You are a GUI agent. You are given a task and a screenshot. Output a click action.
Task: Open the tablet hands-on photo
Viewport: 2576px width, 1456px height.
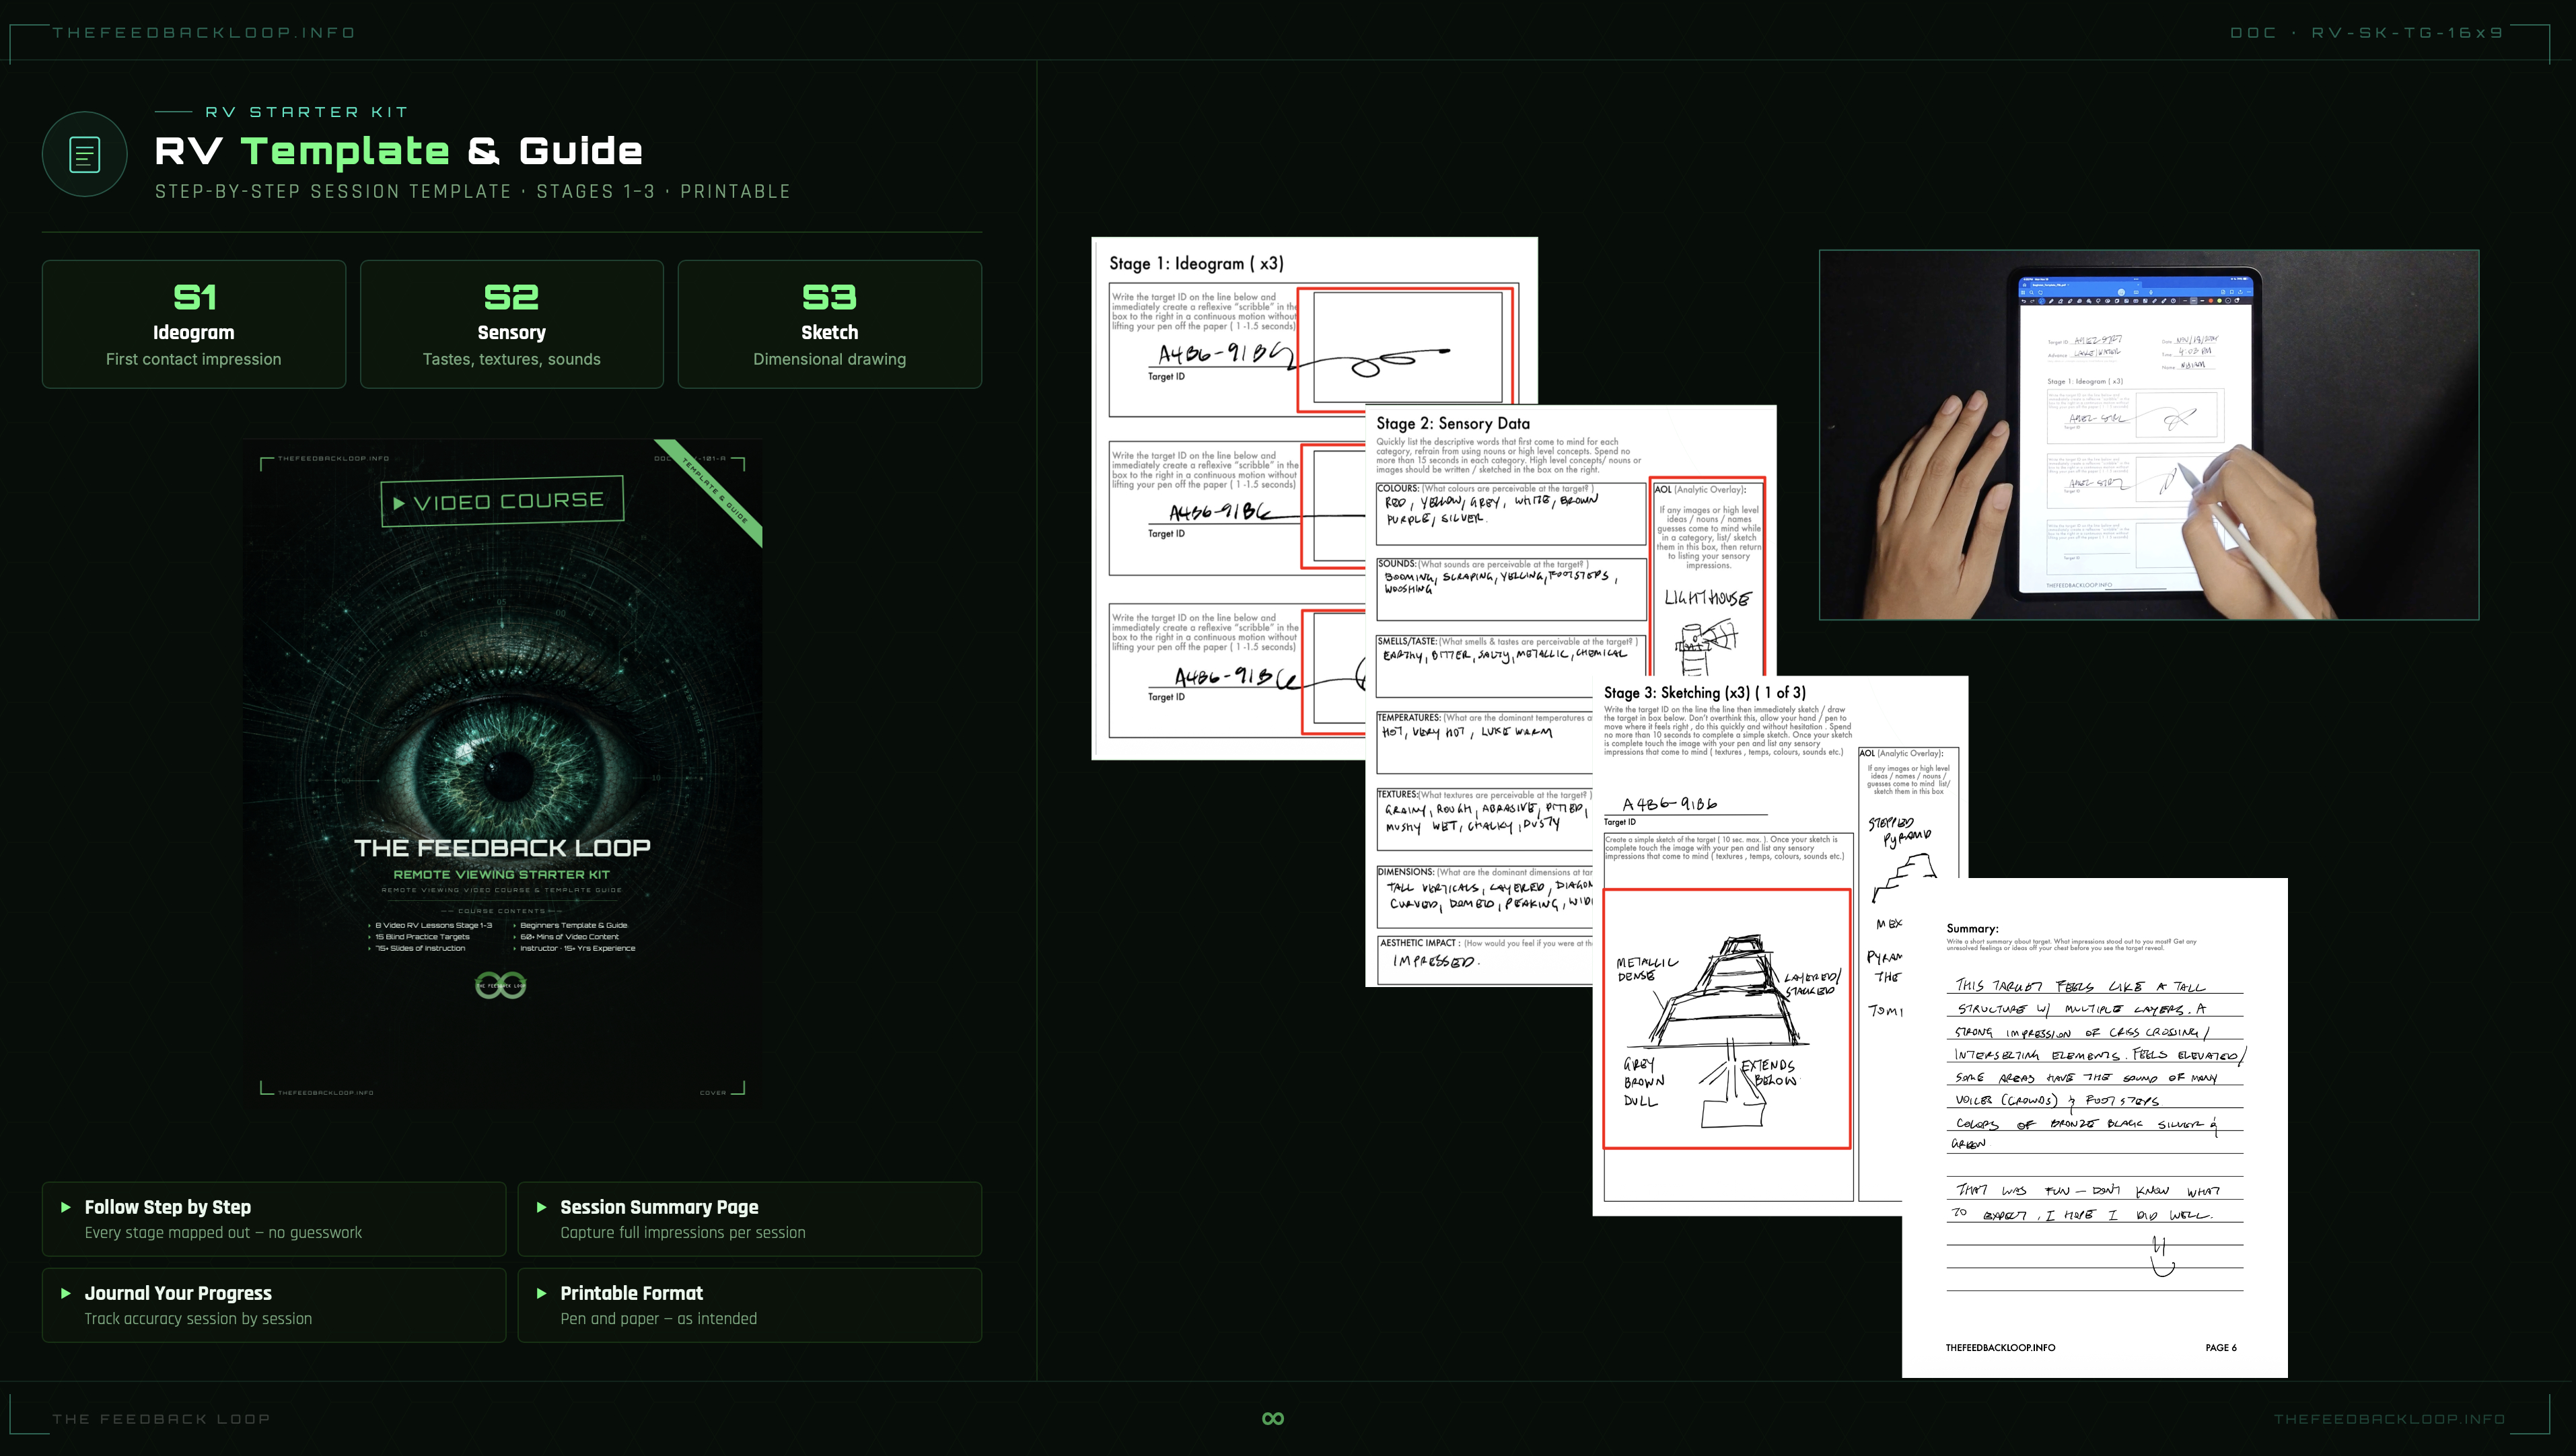coord(2149,435)
